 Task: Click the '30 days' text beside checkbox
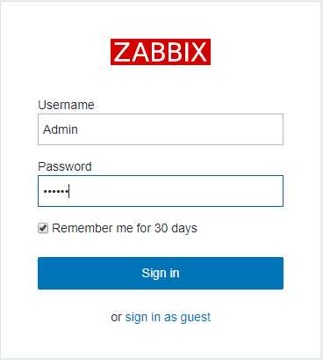pyautogui.click(x=176, y=228)
